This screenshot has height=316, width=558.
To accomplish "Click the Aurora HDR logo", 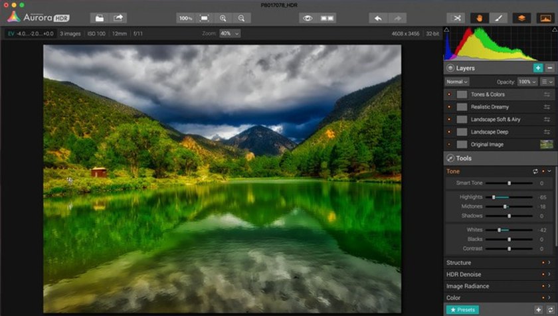I will pos(39,17).
